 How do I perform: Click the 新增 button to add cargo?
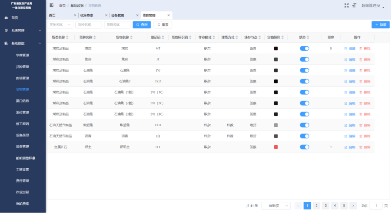pyautogui.click(x=381, y=24)
